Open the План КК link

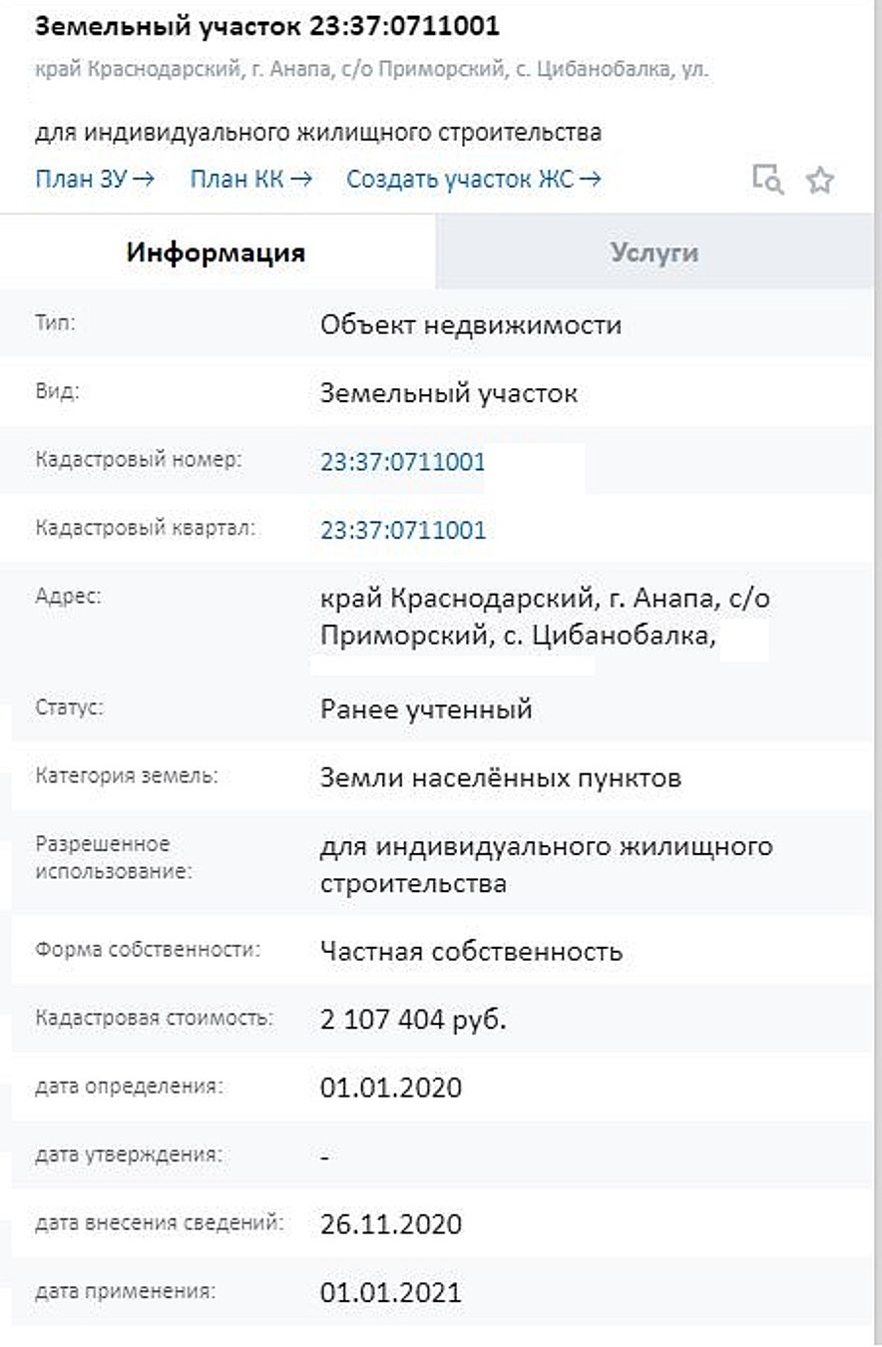(251, 180)
